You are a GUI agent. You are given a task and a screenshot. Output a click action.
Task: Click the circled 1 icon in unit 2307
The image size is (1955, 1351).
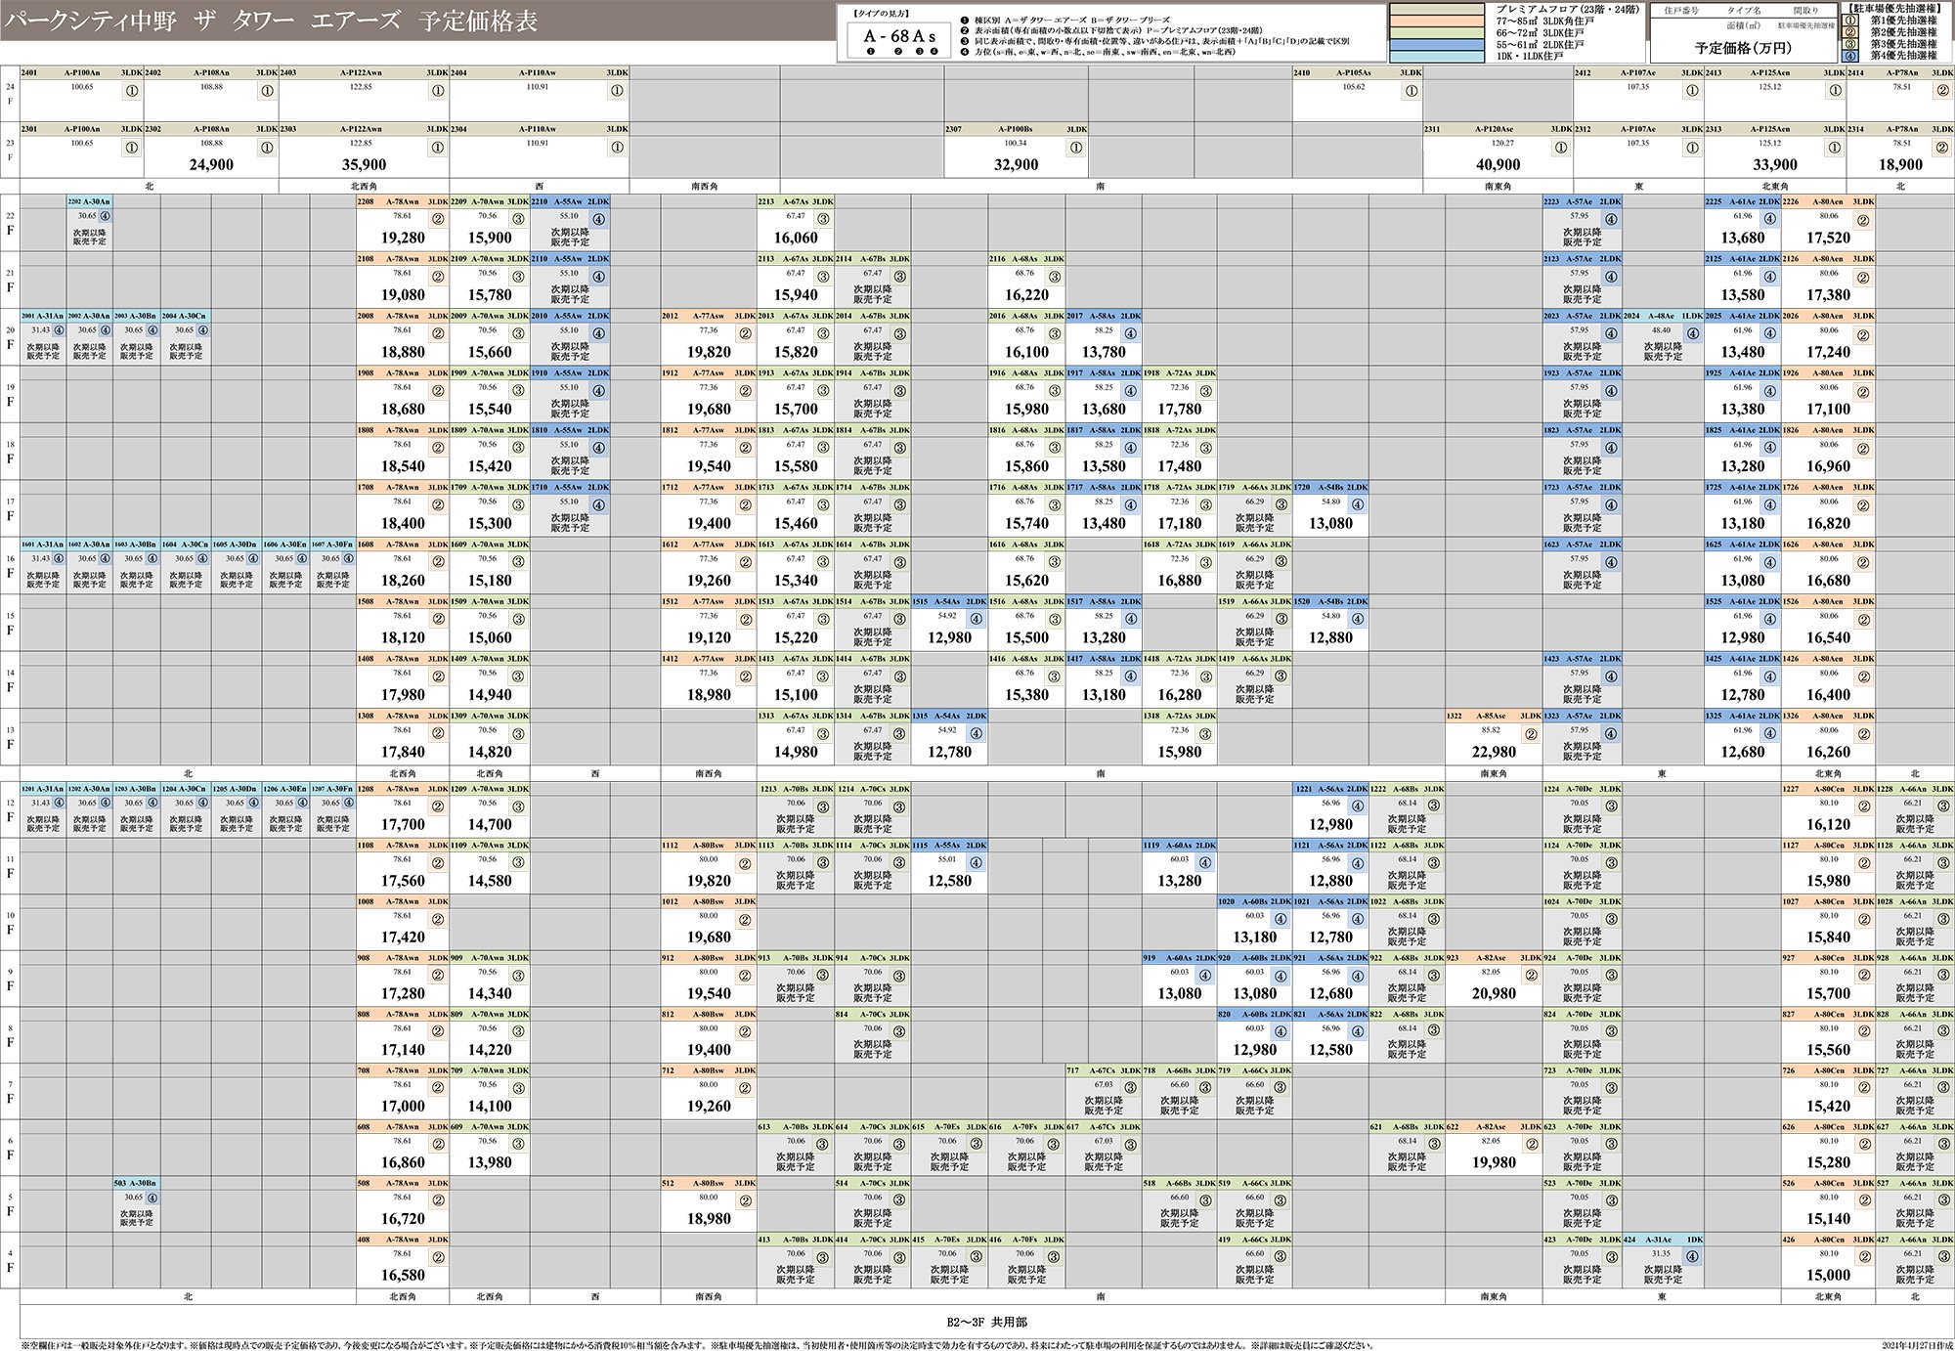coord(1075,148)
